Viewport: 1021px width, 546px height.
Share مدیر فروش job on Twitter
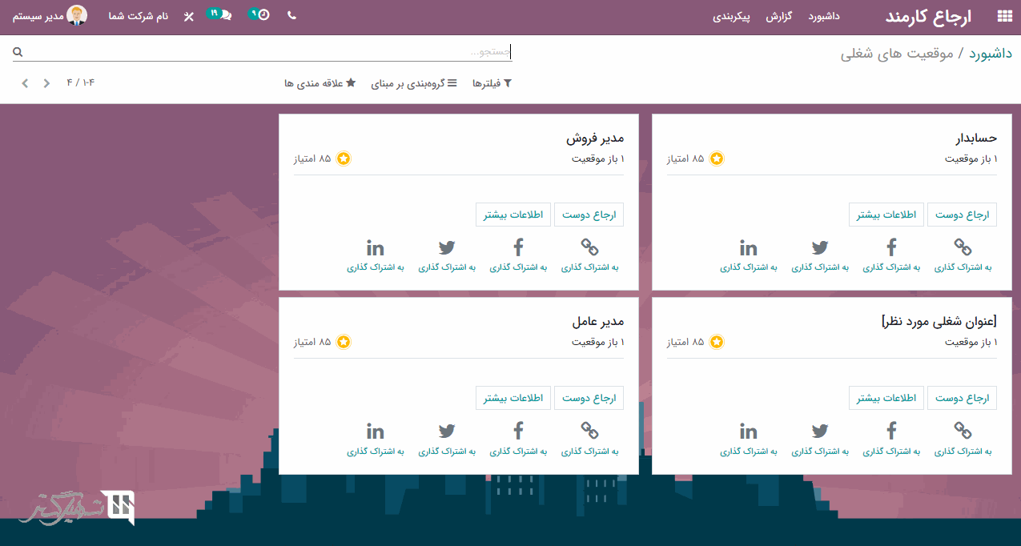pyautogui.click(x=447, y=254)
